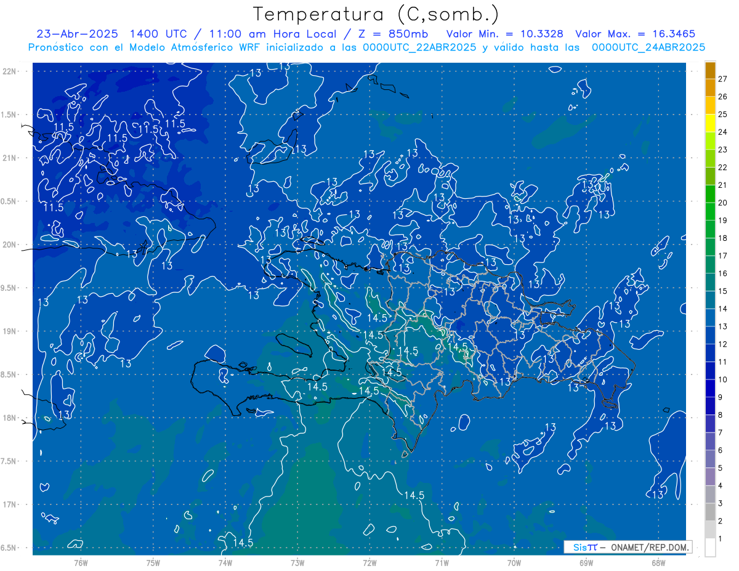This screenshot has width=739, height=571.
Task: Click the '20N' latitude axis label
Action: pos(10,245)
